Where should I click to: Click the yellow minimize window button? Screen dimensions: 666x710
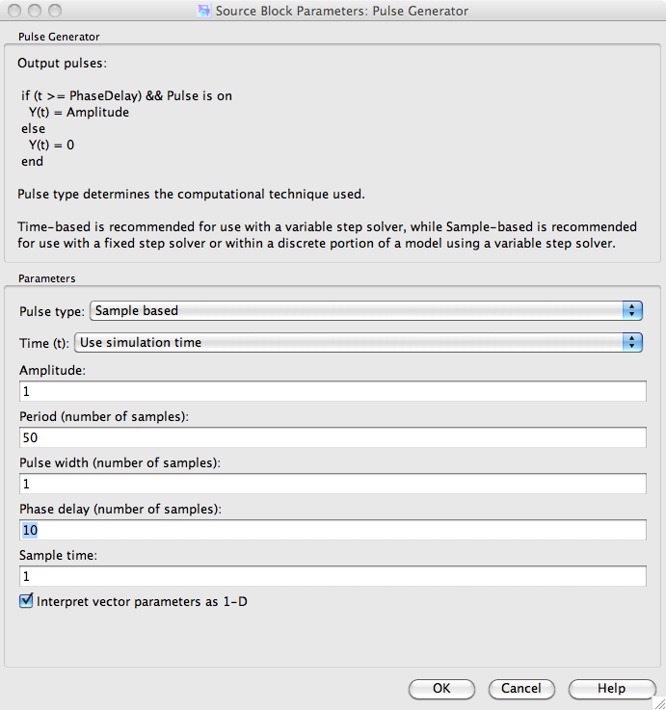click(x=34, y=11)
